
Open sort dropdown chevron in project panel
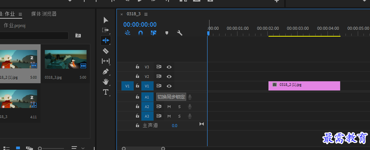pyautogui.click(x=83, y=148)
